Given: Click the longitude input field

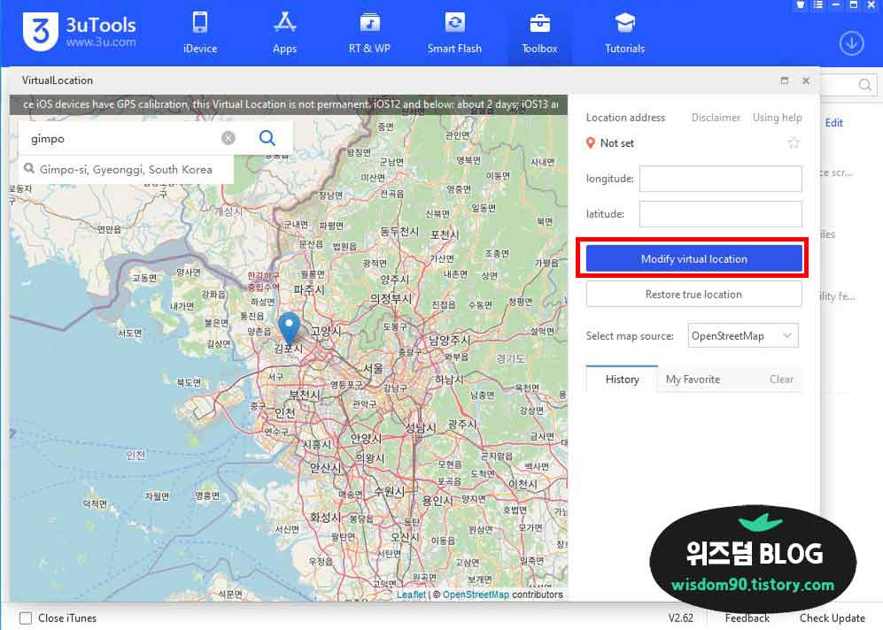Looking at the screenshot, I should click(720, 178).
